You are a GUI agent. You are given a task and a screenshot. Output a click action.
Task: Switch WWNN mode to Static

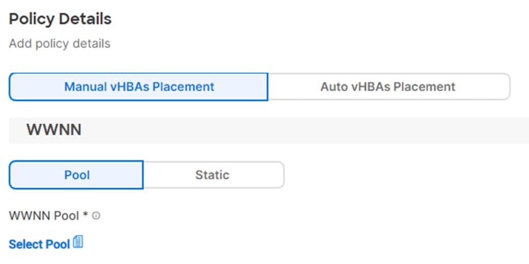[213, 175]
